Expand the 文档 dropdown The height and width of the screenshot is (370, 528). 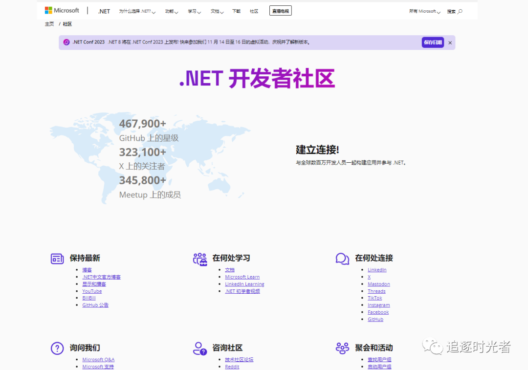(x=217, y=11)
